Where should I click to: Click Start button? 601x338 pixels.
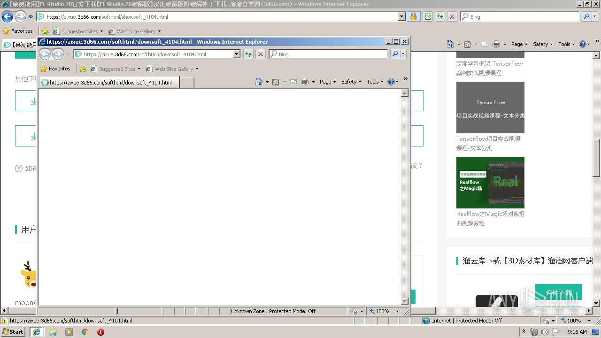[13, 332]
